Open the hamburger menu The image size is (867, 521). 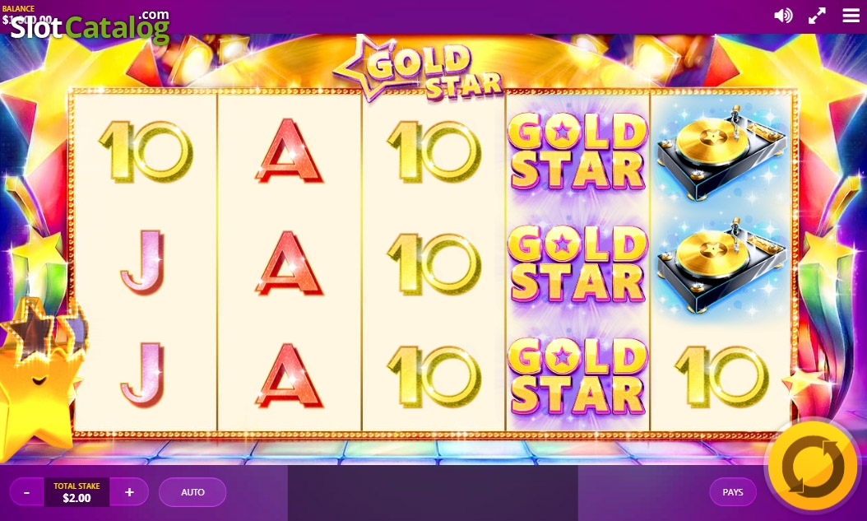(851, 16)
